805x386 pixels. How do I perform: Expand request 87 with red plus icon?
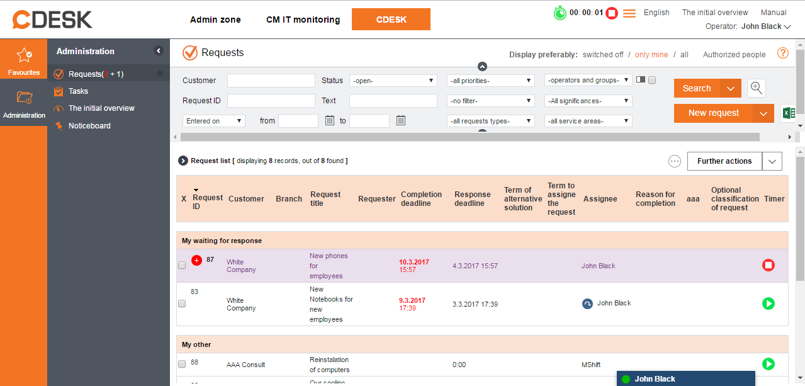(x=196, y=260)
